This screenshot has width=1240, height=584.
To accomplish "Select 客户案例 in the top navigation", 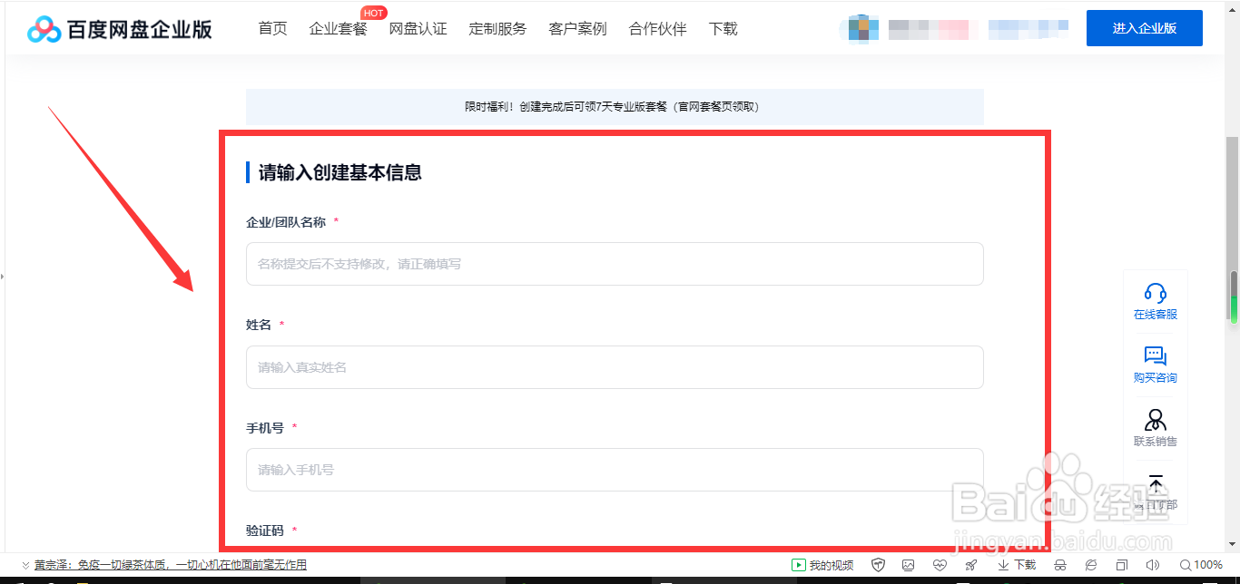I will tap(576, 28).
